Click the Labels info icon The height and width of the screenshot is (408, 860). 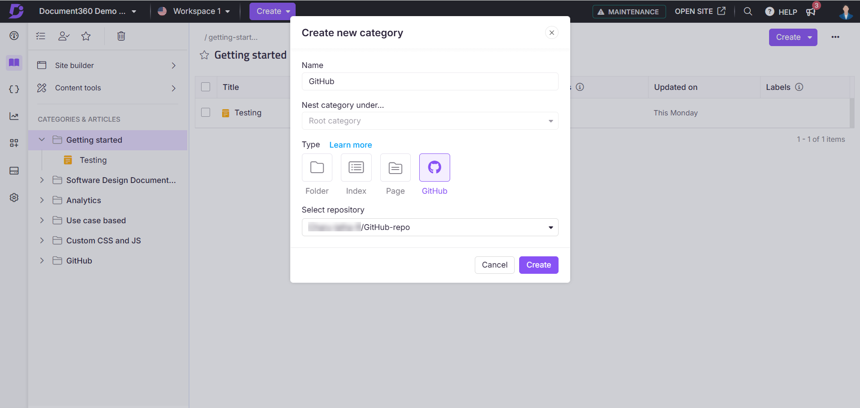click(799, 87)
